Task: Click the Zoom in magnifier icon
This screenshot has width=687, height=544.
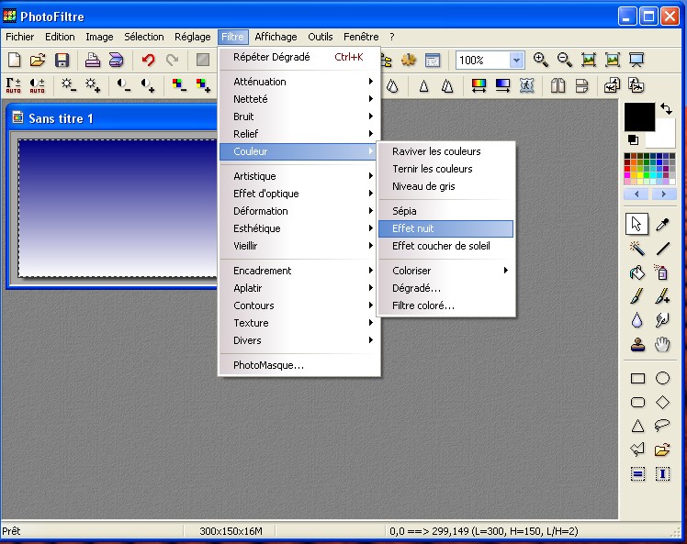Action: [x=541, y=60]
